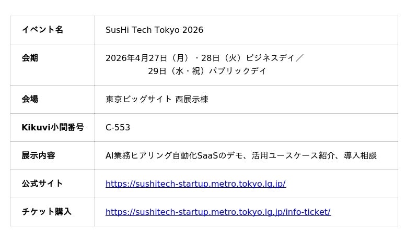Click the 公式サイト row label
The height and width of the screenshot is (242, 418).
(42, 184)
